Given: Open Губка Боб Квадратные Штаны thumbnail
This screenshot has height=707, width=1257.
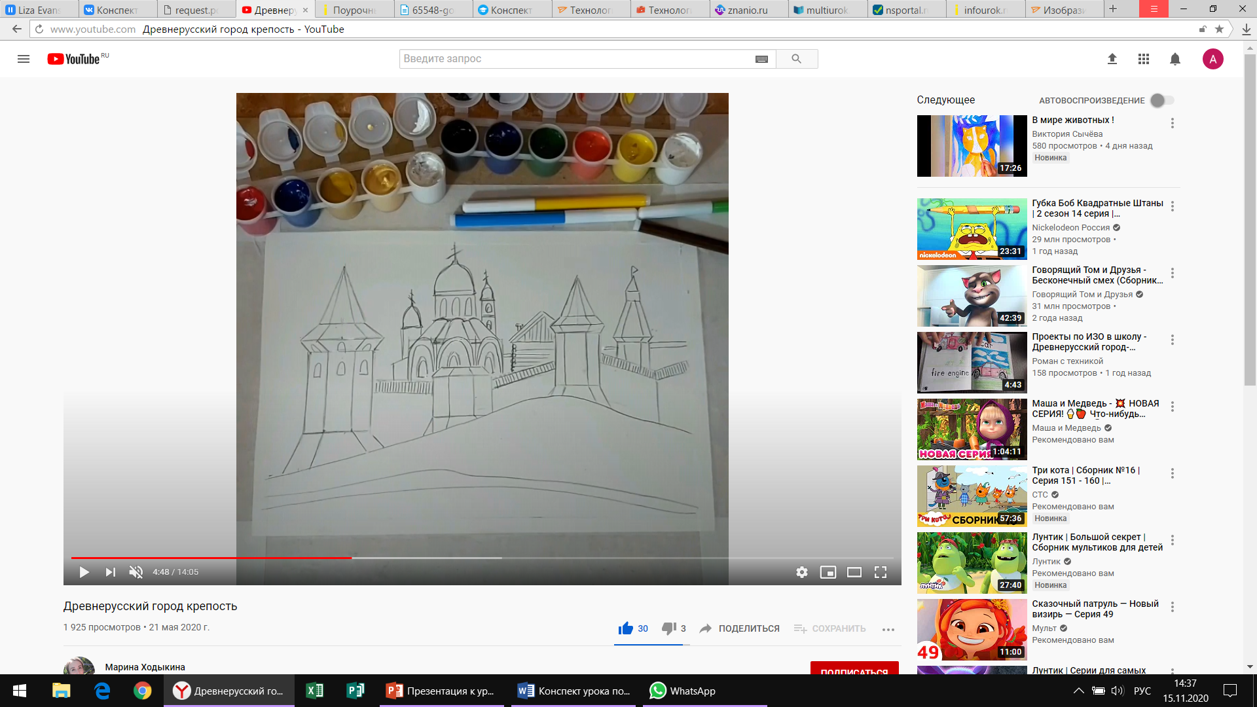Looking at the screenshot, I should [972, 229].
